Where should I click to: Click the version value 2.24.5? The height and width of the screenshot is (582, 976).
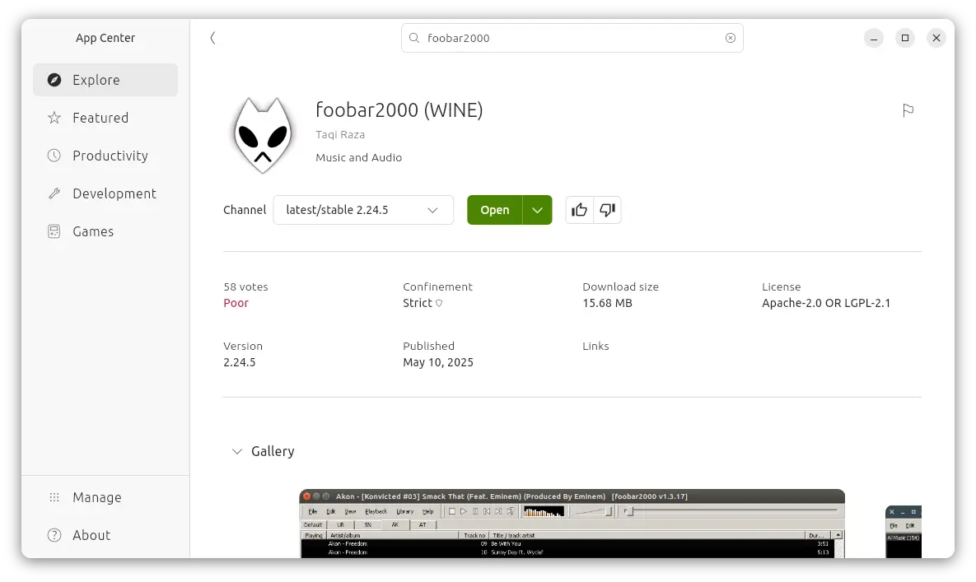tap(240, 362)
